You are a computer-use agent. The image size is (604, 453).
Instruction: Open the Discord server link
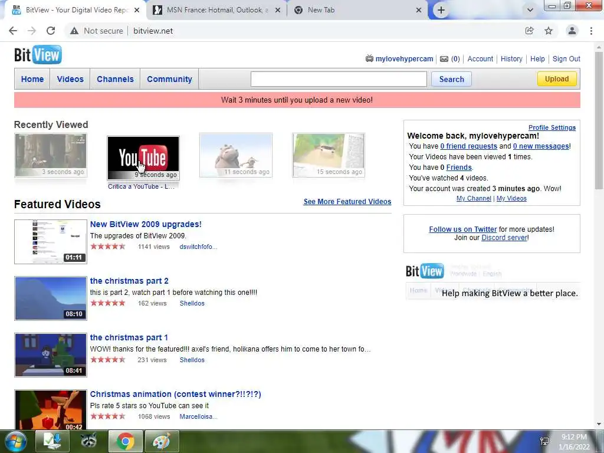(x=504, y=238)
